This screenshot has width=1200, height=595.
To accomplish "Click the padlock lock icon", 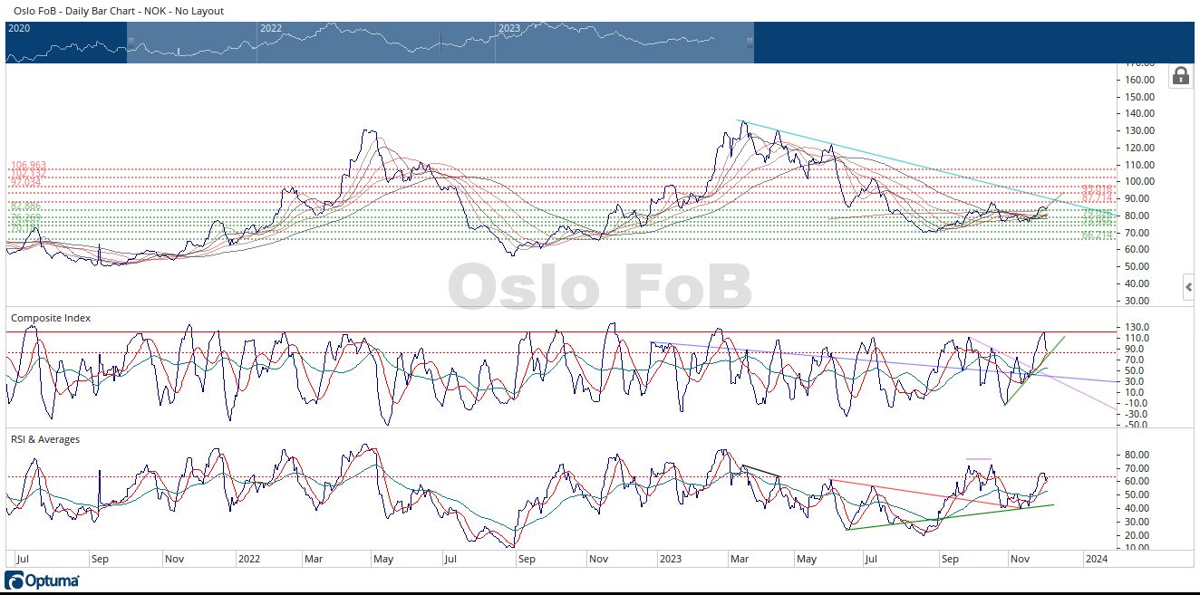I will 1181,75.
